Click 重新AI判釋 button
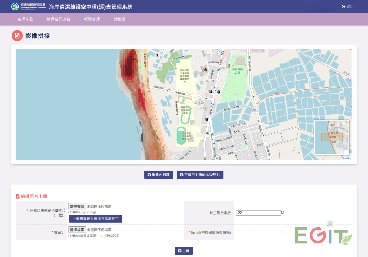The image size is (368, 257). pos(159,175)
